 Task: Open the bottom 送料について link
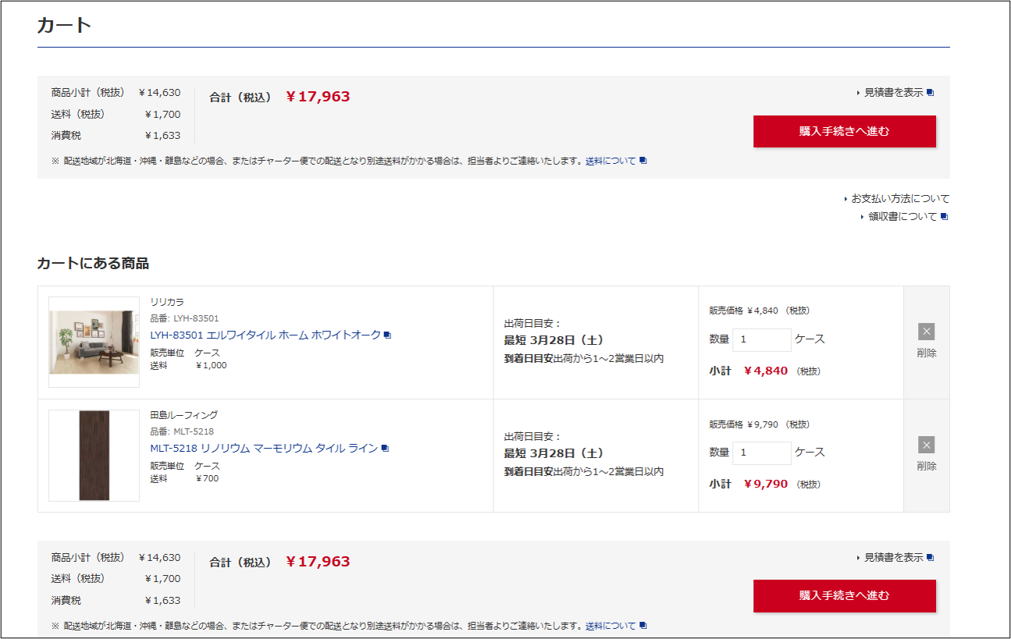(x=611, y=626)
